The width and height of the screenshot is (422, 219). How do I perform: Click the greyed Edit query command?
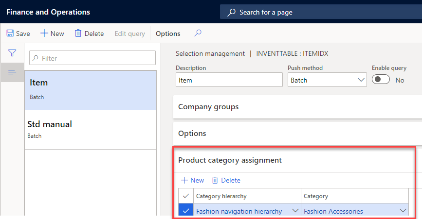[x=130, y=34]
